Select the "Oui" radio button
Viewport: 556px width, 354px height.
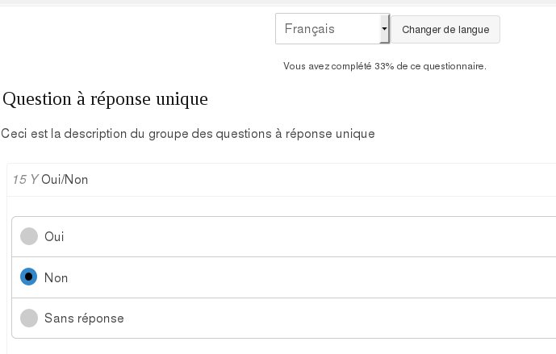click(29, 236)
